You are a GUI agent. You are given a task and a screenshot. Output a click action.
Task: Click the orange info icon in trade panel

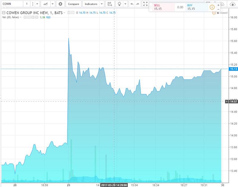[212, 7]
